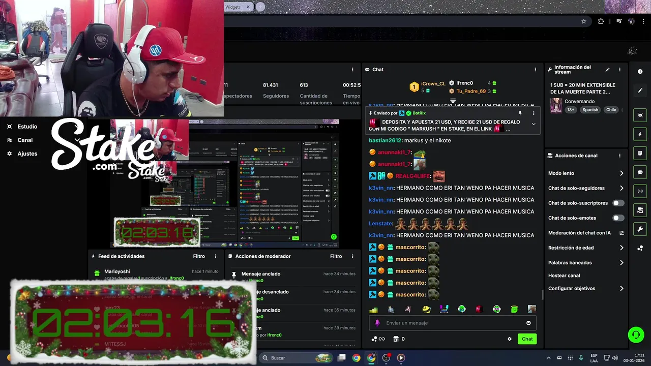This screenshot has width=651, height=366.
Task: Click the green support headset button
Action: 636,334
